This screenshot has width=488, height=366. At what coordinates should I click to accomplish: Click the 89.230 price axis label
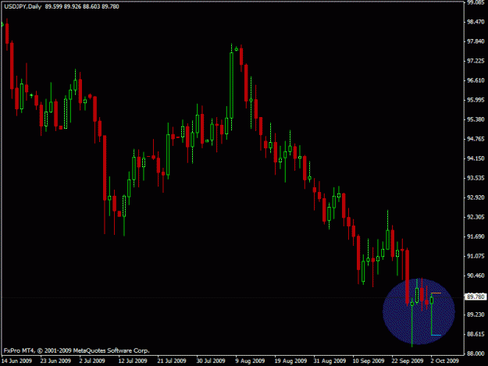tap(476, 314)
